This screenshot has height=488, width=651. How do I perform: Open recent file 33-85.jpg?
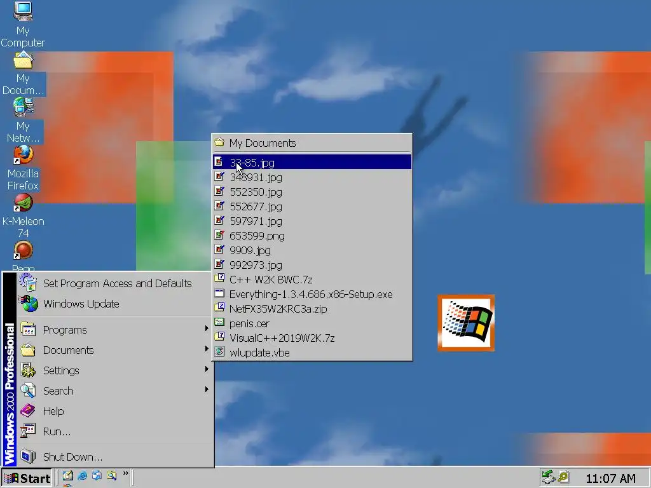[312, 163]
